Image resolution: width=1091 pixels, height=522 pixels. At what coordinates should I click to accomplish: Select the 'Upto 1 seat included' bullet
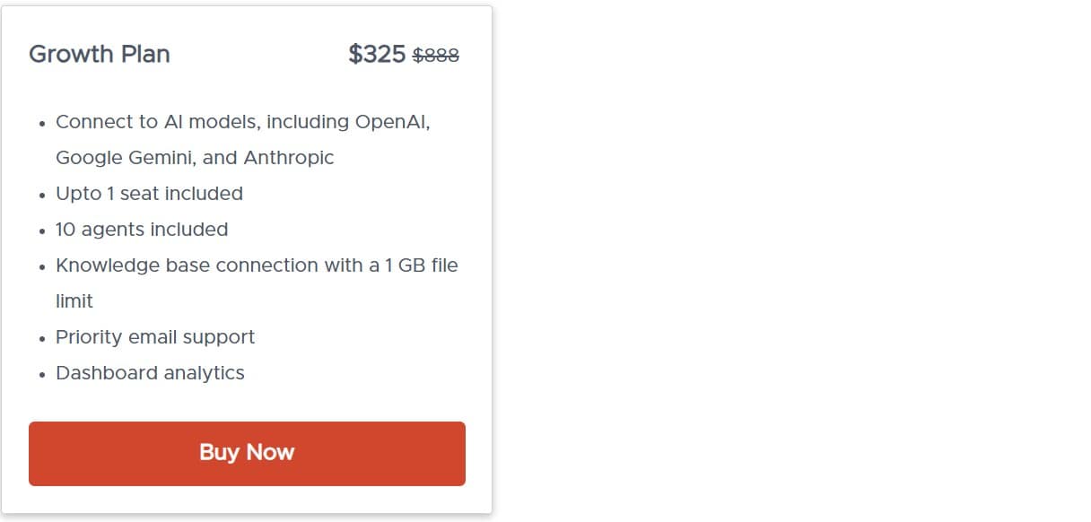click(149, 193)
